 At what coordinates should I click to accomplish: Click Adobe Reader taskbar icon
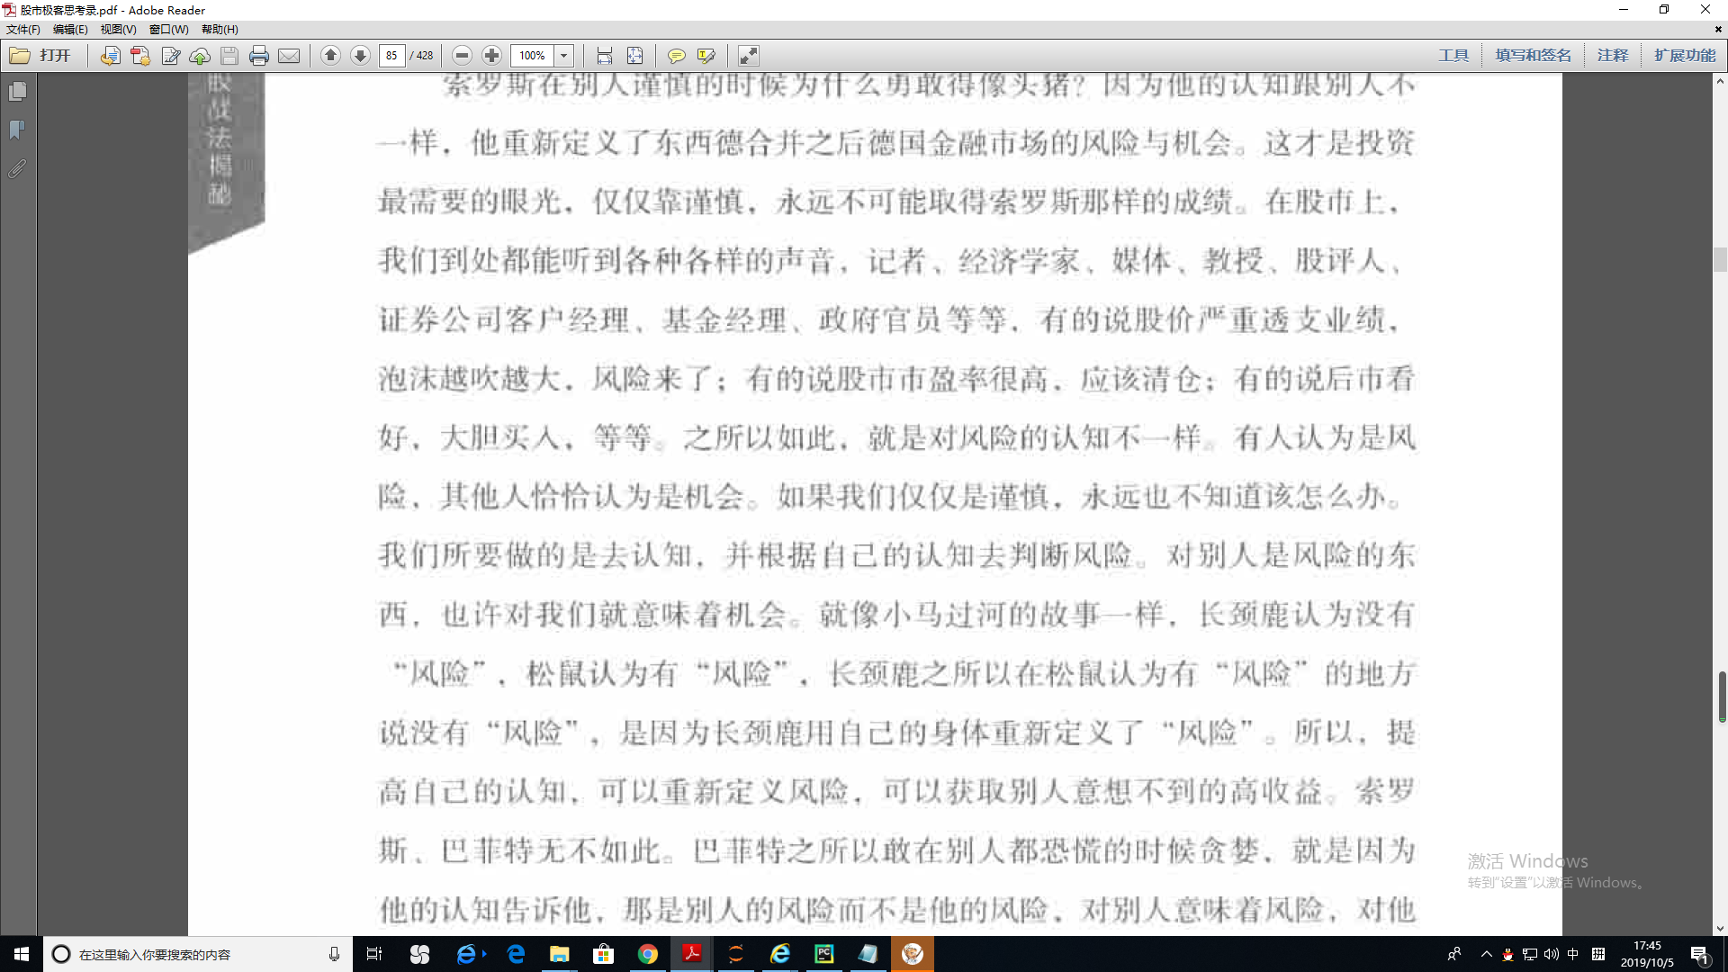(x=691, y=954)
